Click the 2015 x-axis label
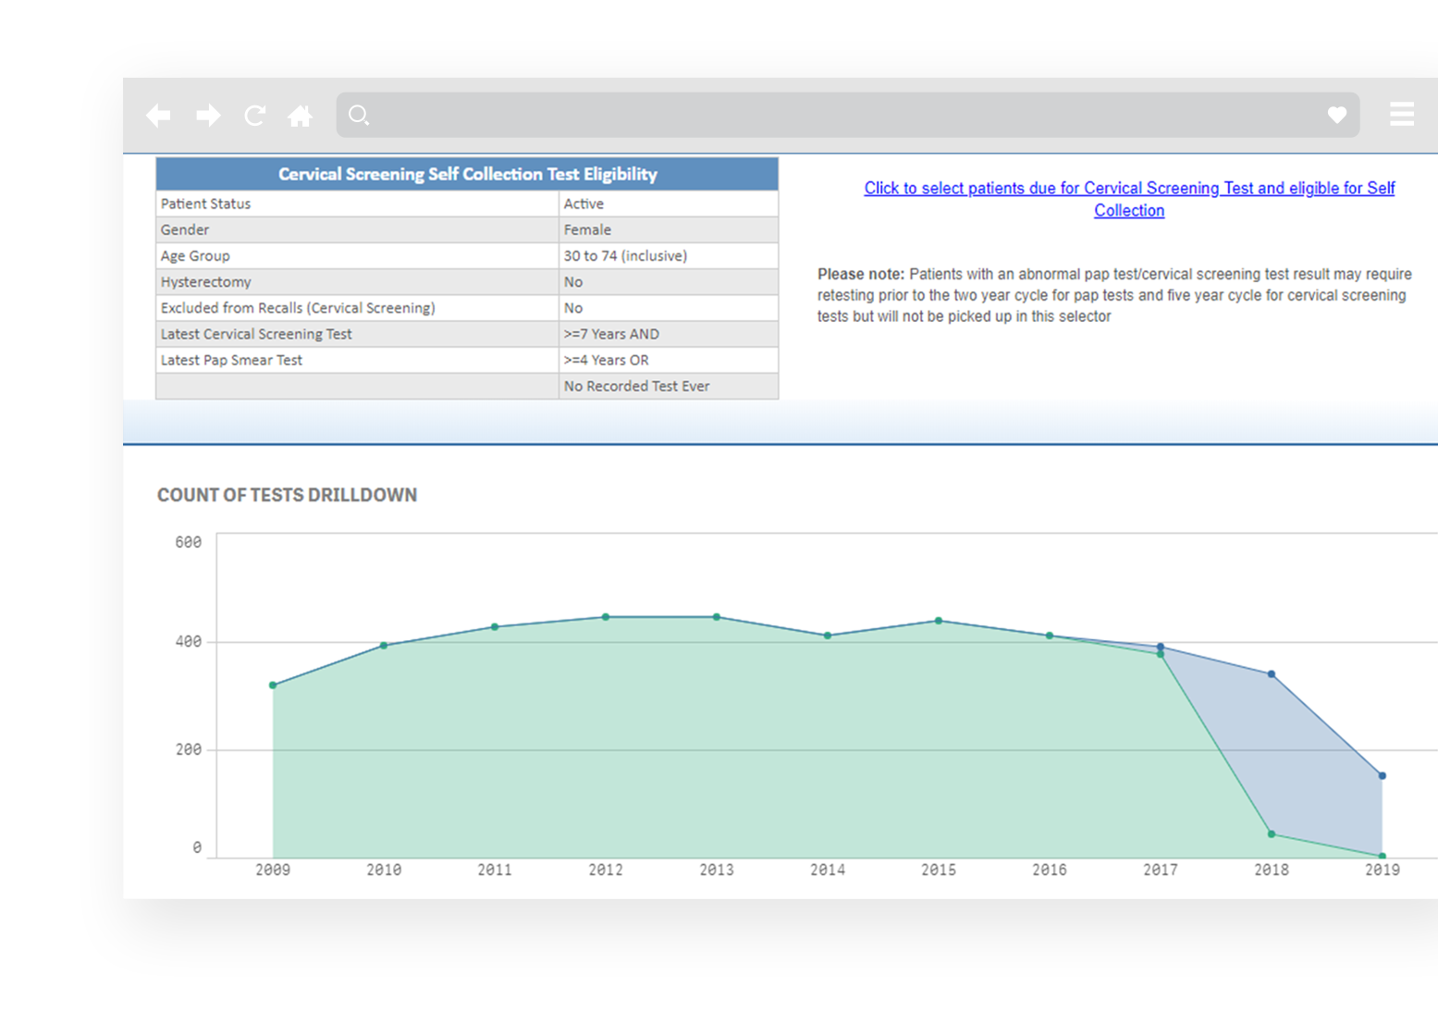 coord(939,870)
